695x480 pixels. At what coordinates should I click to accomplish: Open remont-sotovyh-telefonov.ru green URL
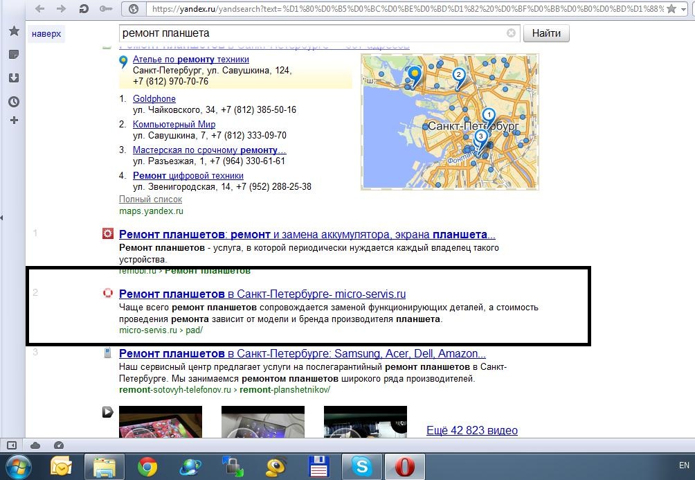click(225, 390)
